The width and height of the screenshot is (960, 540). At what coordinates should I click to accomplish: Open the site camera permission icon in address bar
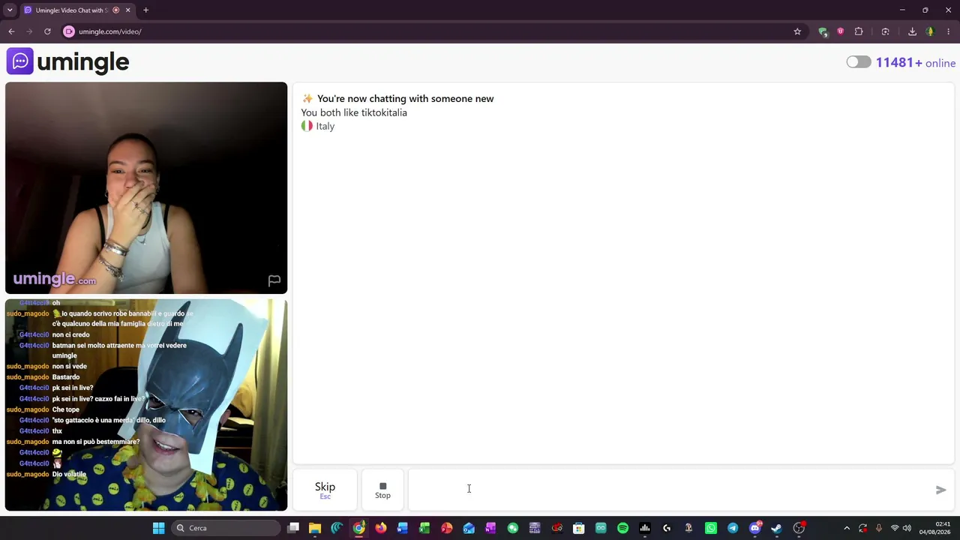coord(69,31)
